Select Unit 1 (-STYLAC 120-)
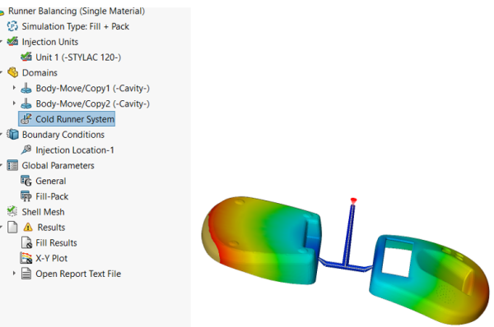This screenshot has width=494, height=327. 78,58
